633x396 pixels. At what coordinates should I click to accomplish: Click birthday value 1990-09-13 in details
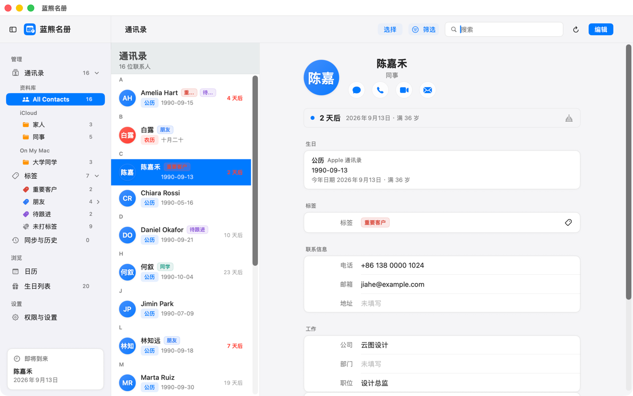click(x=329, y=170)
